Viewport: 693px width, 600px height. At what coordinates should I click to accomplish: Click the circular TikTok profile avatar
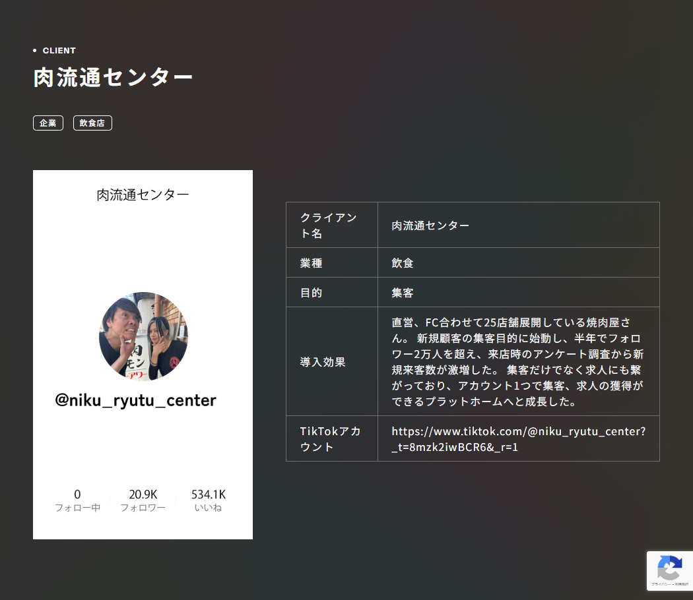point(143,336)
